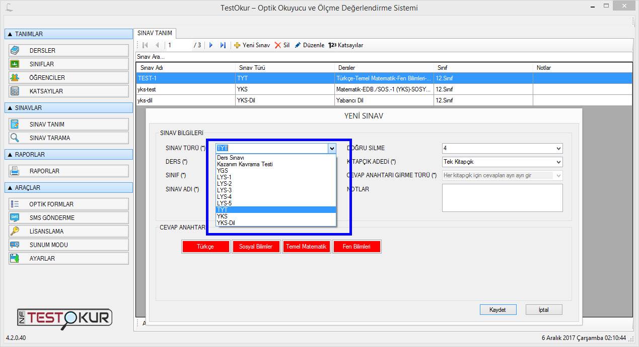Image resolution: width=639 pixels, height=347 pixels.
Task: Open OPTİK FORMLAR section
Action: 68,204
